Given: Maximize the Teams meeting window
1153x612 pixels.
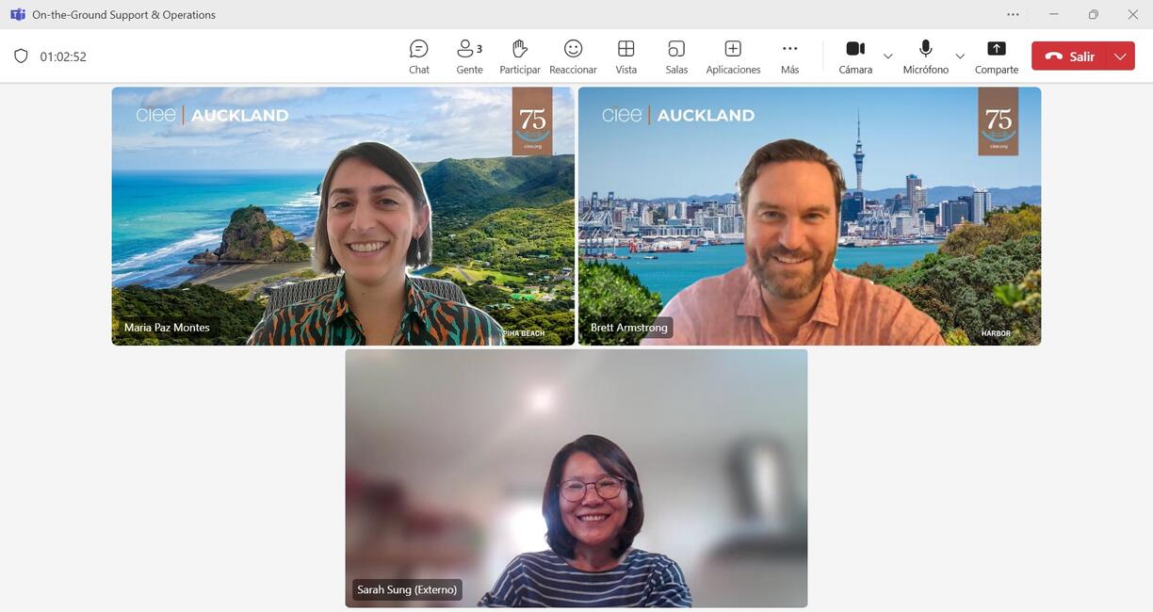Looking at the screenshot, I should [1094, 14].
